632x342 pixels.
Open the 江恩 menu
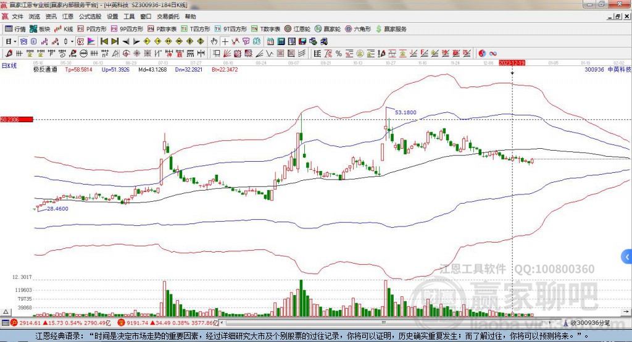tap(68, 17)
